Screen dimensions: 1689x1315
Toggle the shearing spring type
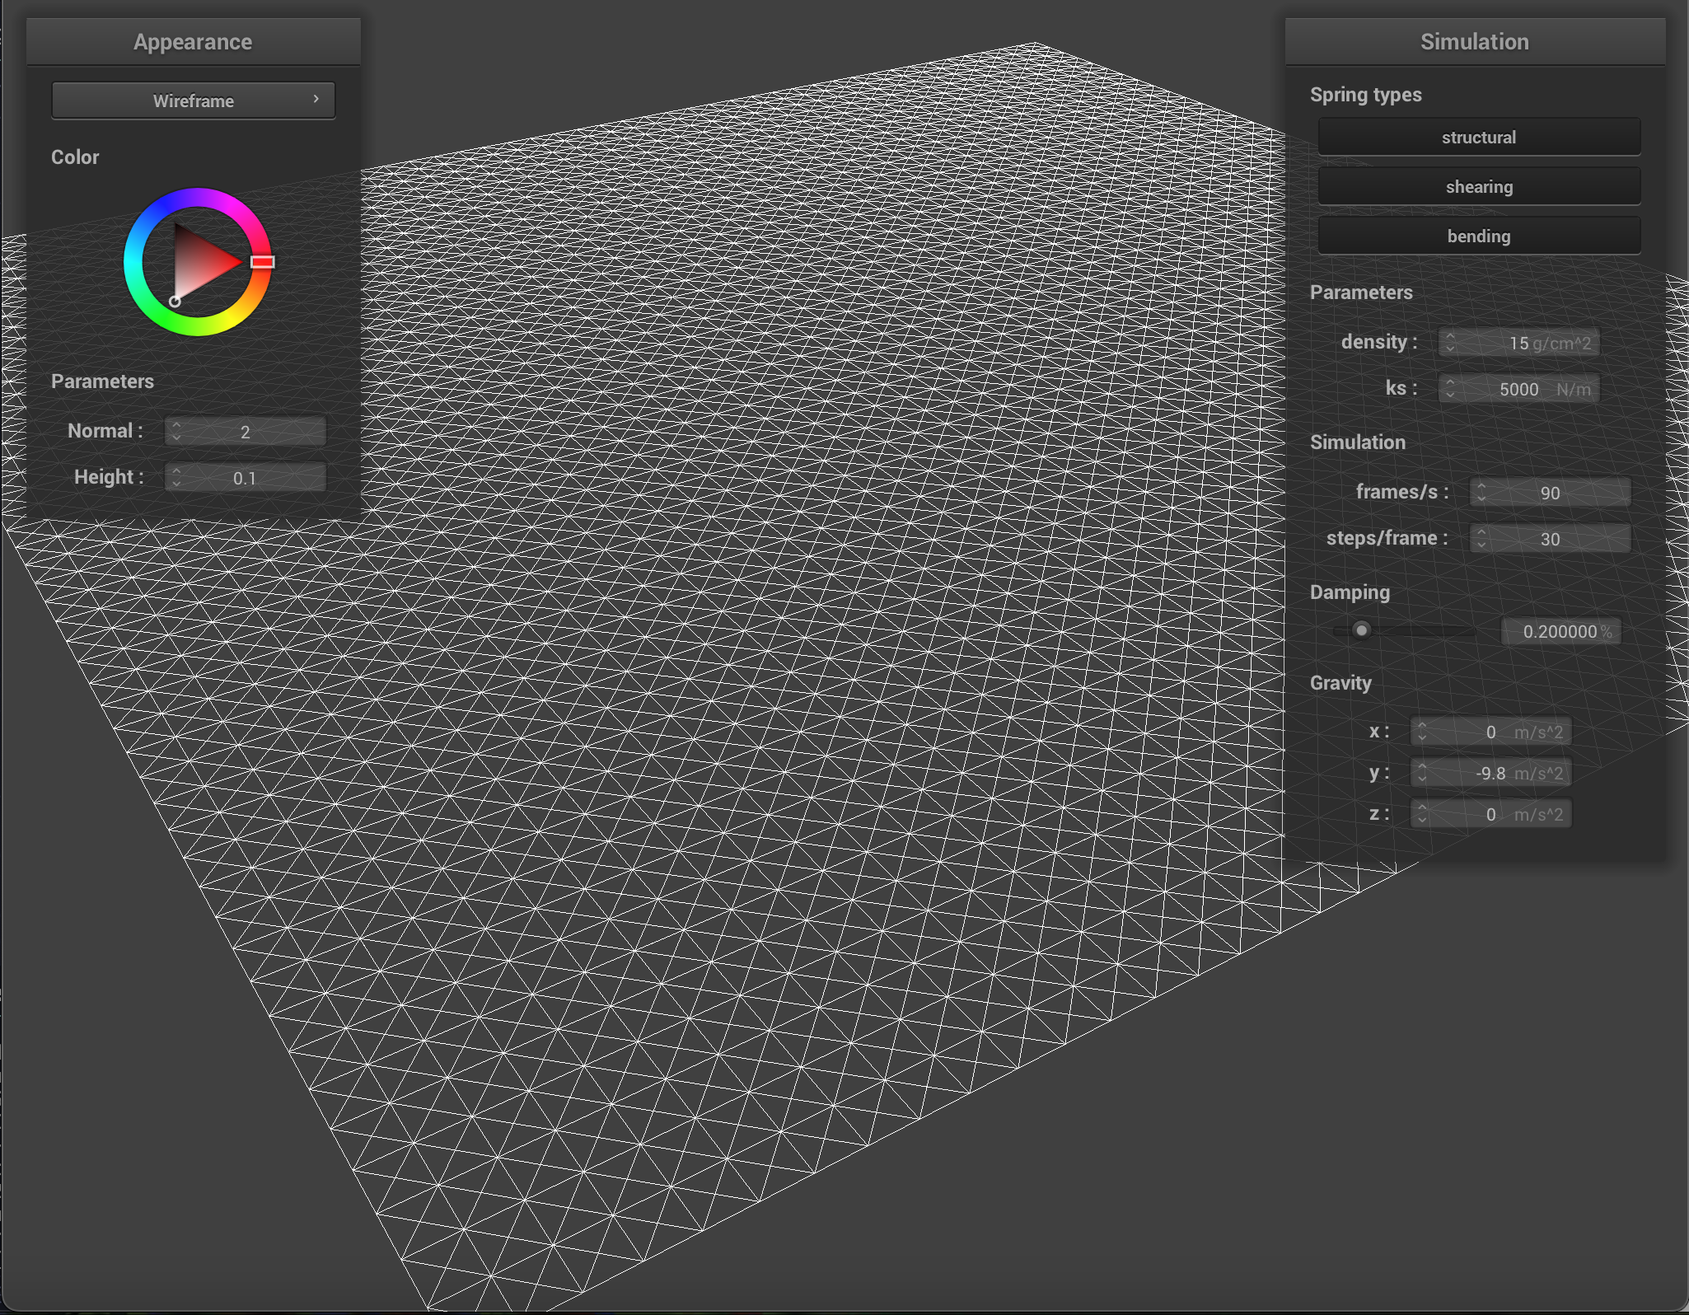[x=1479, y=187]
